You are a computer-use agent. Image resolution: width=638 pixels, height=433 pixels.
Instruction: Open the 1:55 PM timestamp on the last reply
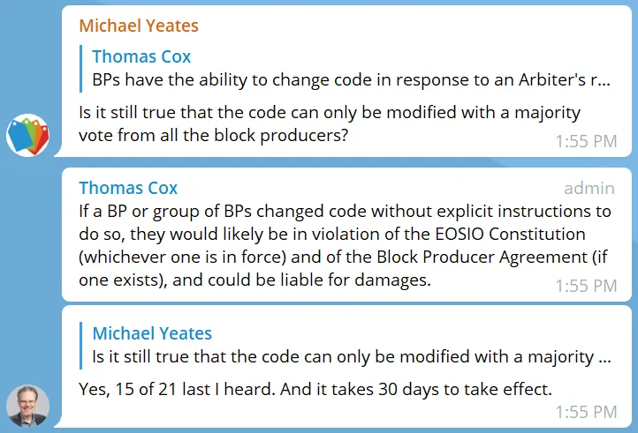586,413
